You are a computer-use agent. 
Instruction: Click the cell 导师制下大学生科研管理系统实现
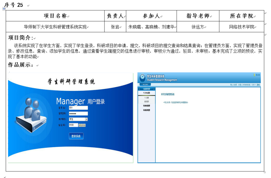tap(55, 27)
